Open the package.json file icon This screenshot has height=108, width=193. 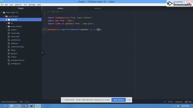pos(9,64)
